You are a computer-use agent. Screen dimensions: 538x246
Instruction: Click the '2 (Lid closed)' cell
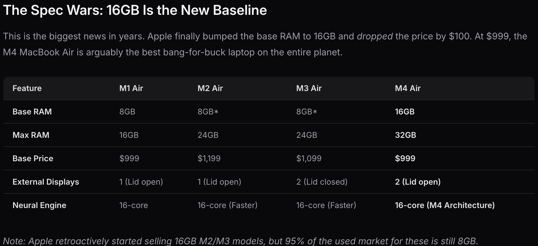coord(322,182)
